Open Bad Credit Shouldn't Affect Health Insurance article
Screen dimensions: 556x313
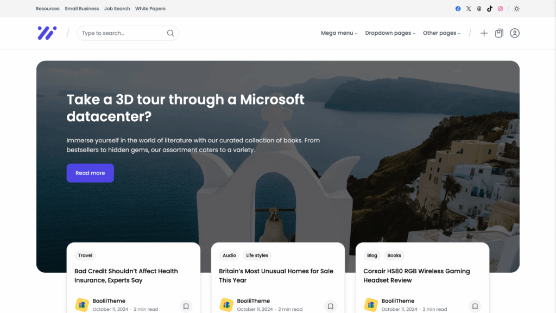pos(126,276)
